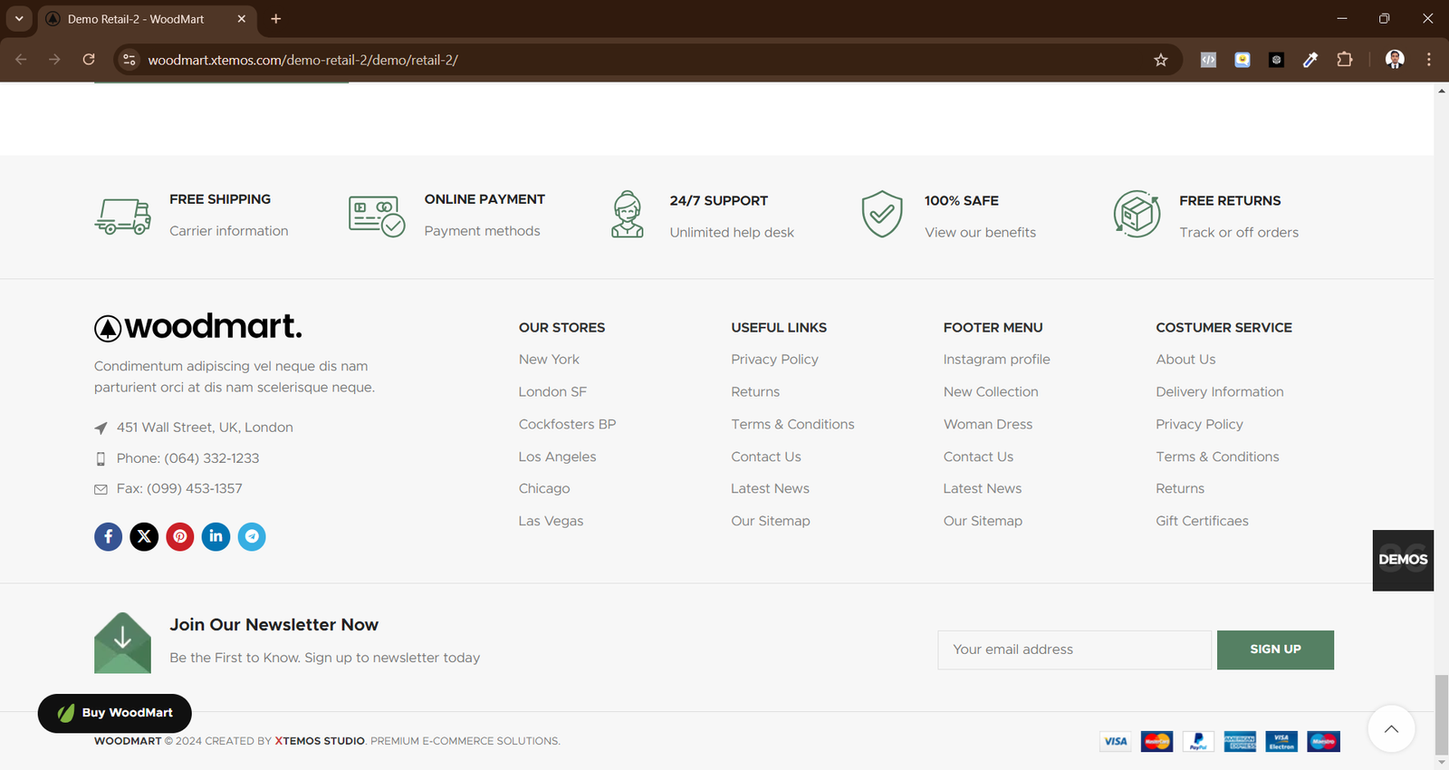Open a new browser tab
1449x770 pixels.
point(276,19)
